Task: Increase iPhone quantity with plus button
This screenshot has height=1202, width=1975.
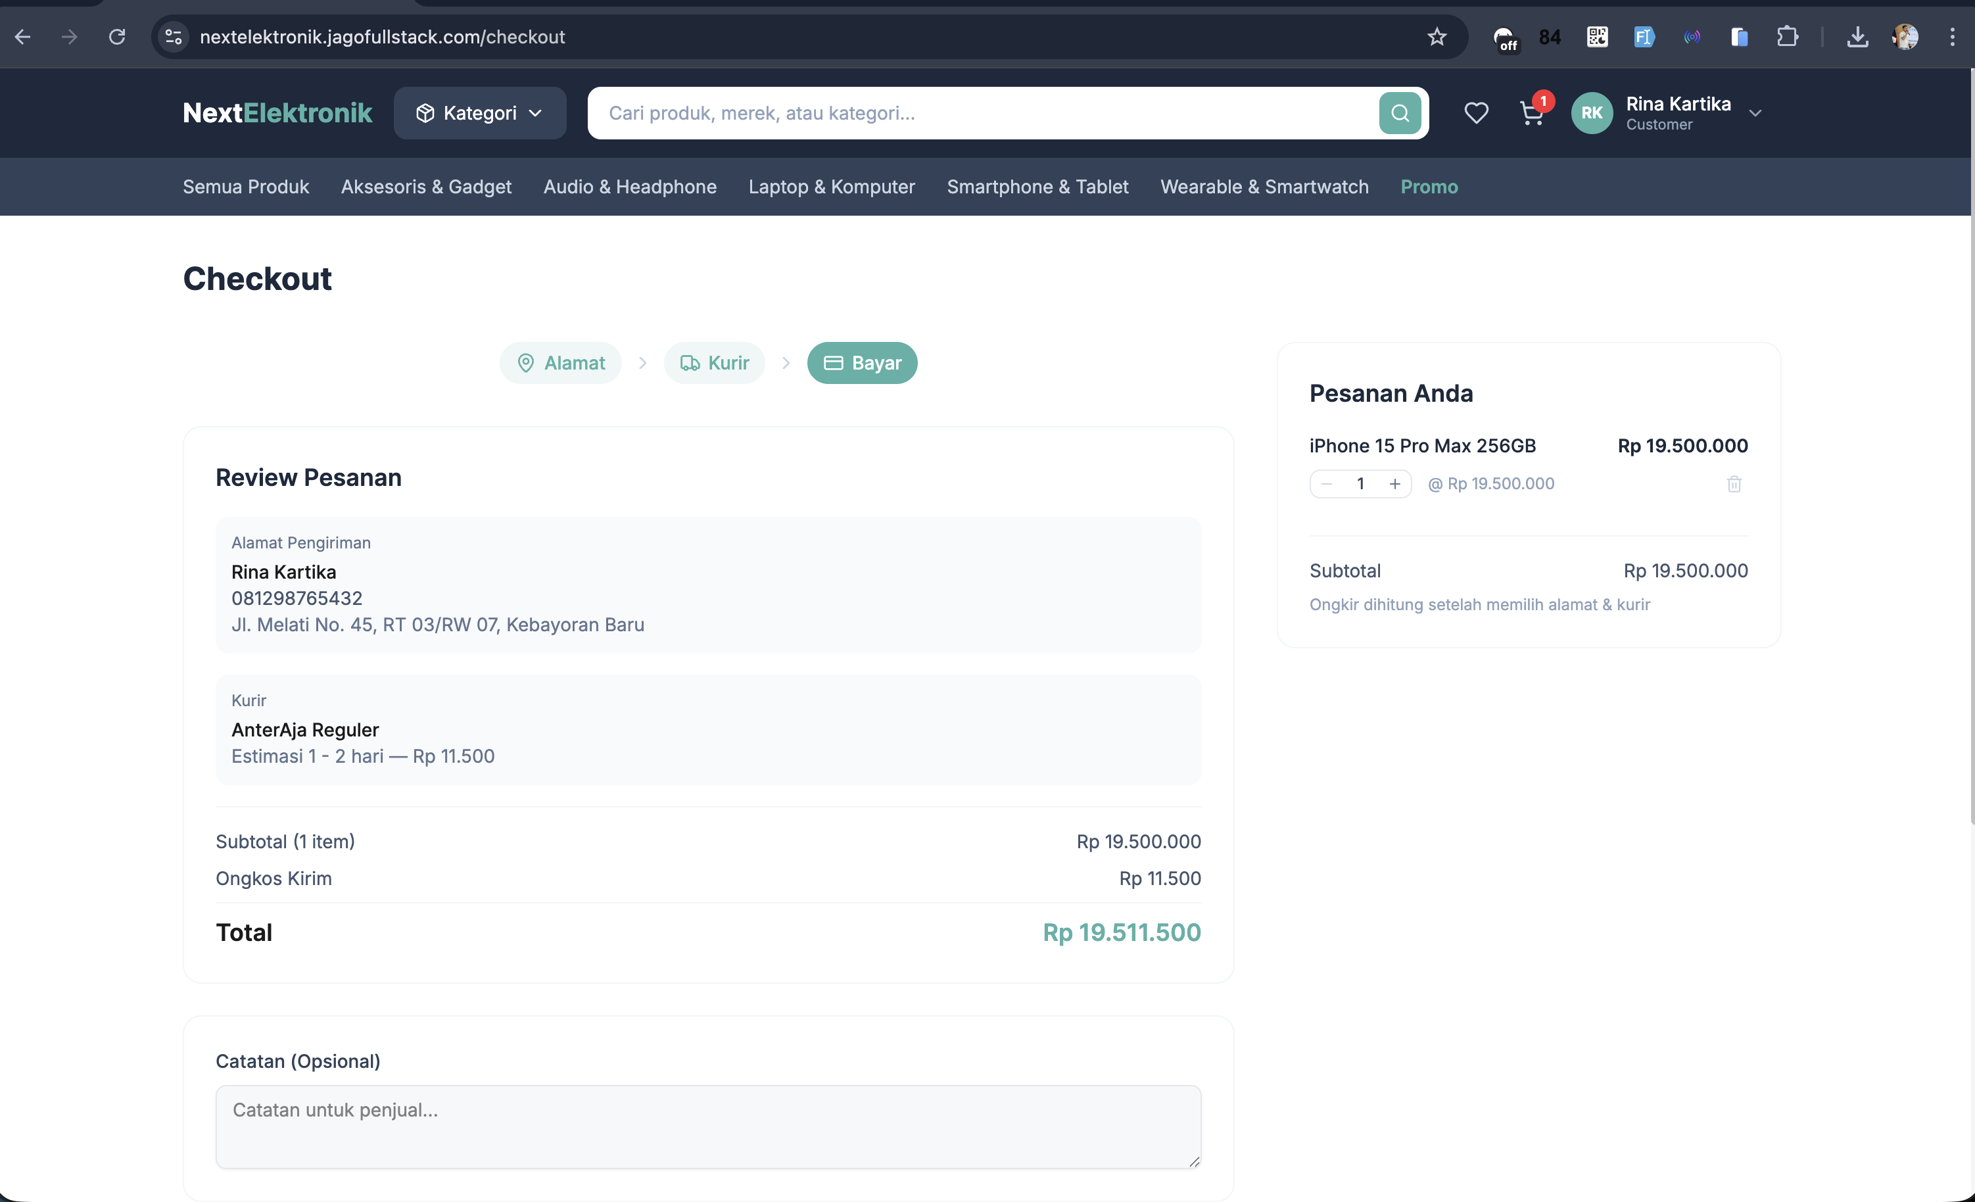Action: 1394,483
